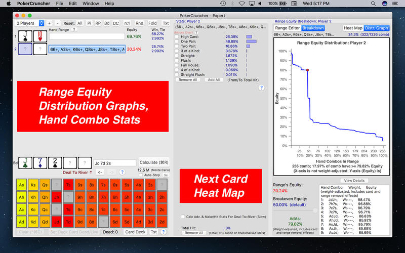Check the Flush stat checkbox

(176, 60)
